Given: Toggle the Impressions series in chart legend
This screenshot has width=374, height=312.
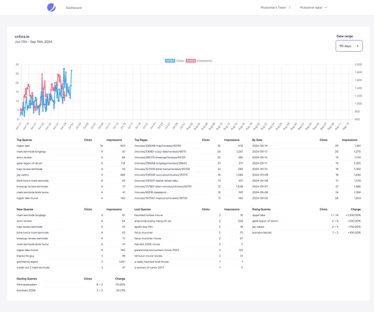Looking at the screenshot, I should click(x=199, y=61).
